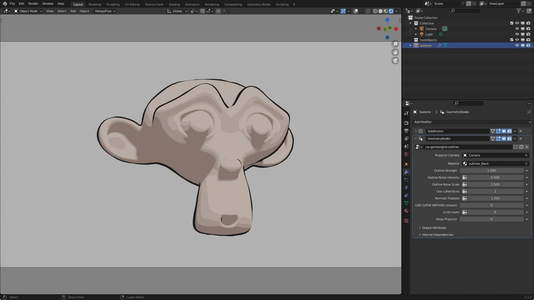
Task: Set the Outline Strength value field
Action: coord(491,170)
